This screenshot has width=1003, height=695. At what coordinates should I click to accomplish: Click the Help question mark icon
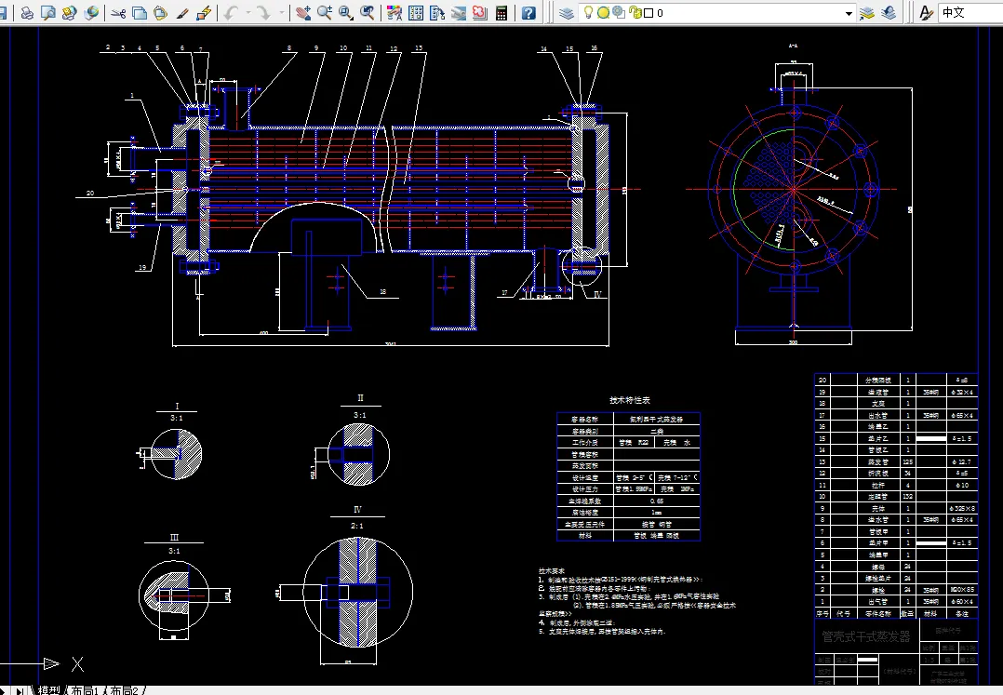[528, 12]
